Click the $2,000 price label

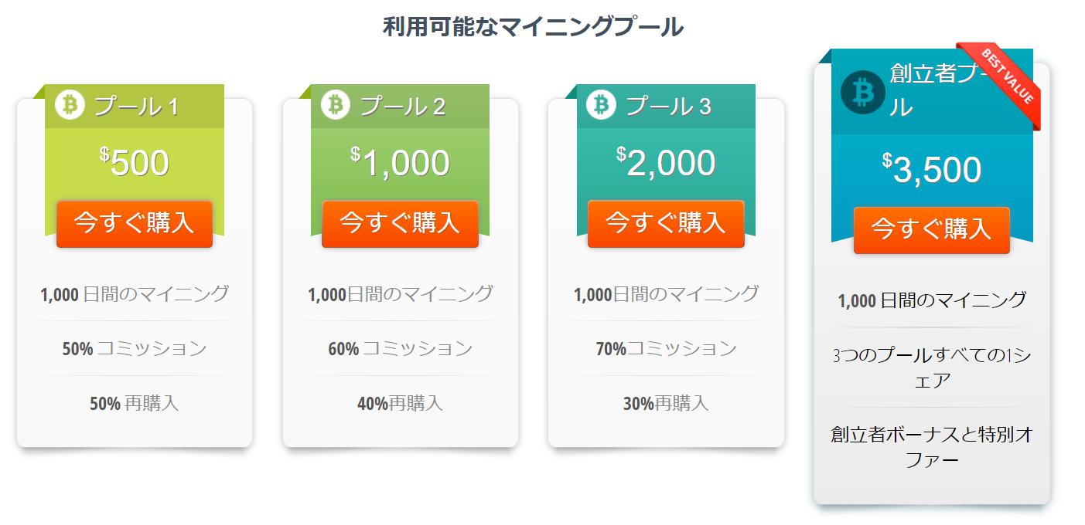tap(666, 163)
